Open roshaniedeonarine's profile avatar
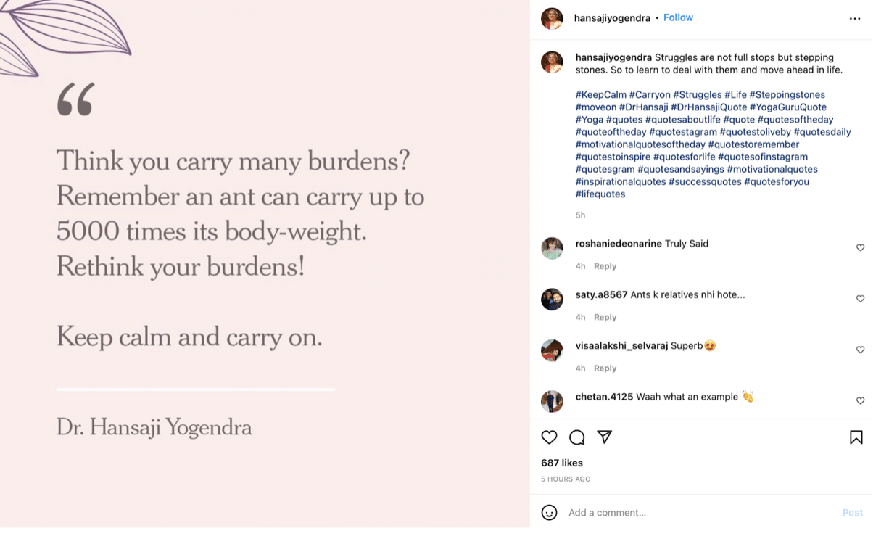The height and width of the screenshot is (544, 889). (552, 248)
